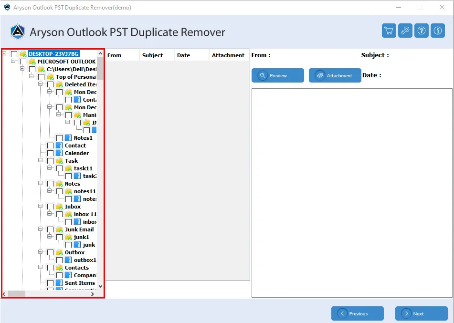Click the Junk Email folder icon

click(x=59, y=229)
